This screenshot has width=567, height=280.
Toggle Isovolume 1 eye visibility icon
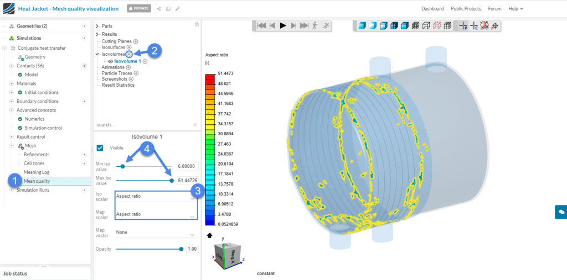[x=110, y=61]
